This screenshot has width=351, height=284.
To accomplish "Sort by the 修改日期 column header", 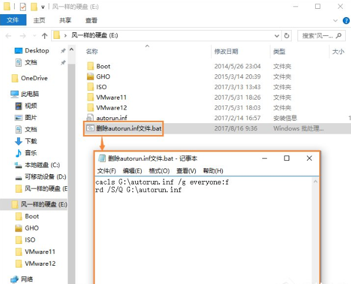I will pyautogui.click(x=226, y=51).
